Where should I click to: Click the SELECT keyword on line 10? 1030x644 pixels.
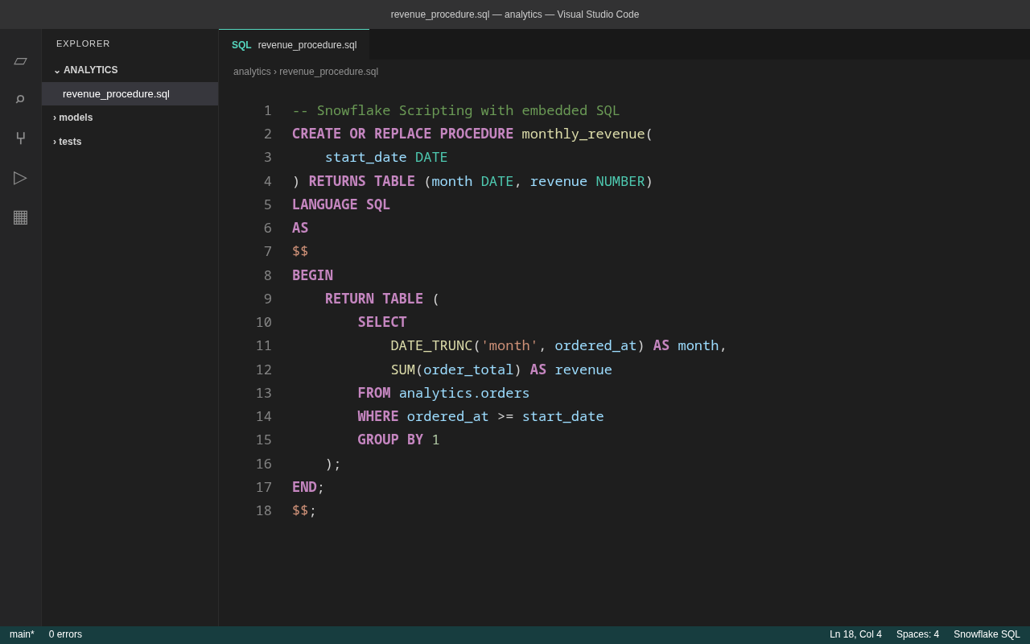pos(382,322)
